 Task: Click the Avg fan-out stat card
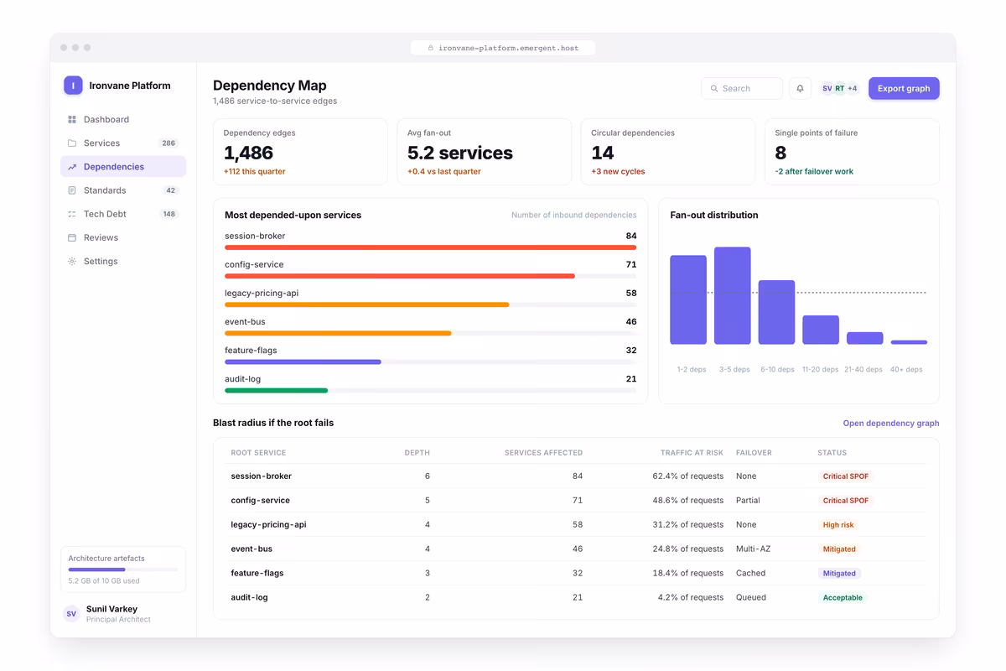(x=484, y=152)
